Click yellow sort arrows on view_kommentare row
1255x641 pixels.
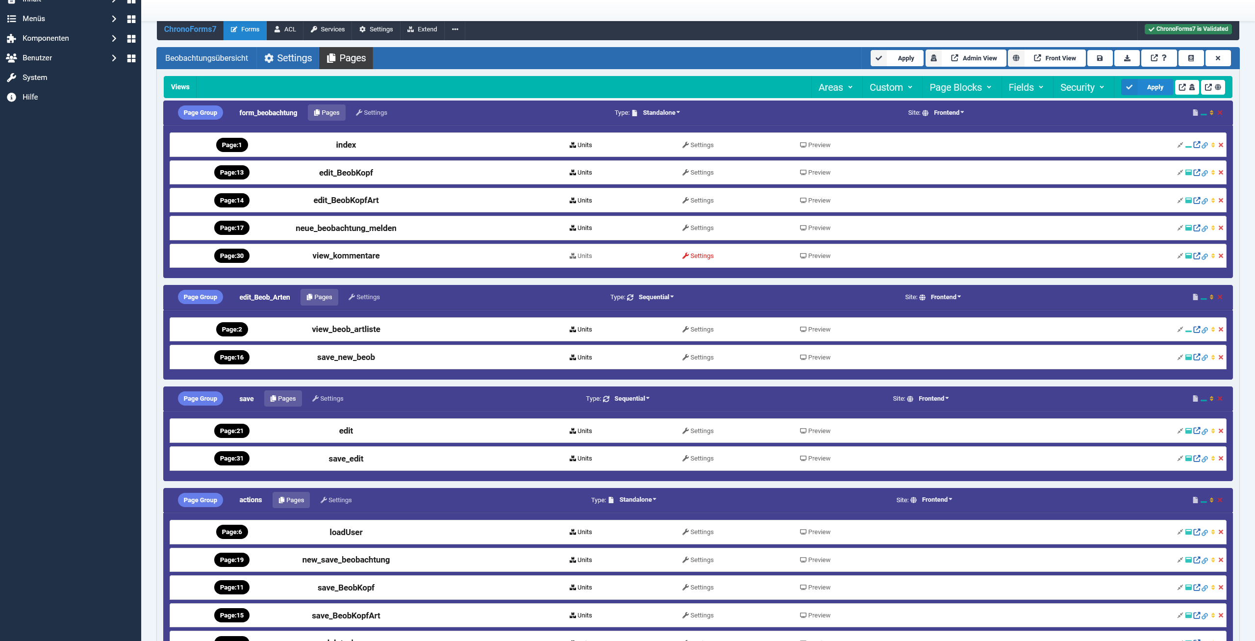[x=1213, y=256]
